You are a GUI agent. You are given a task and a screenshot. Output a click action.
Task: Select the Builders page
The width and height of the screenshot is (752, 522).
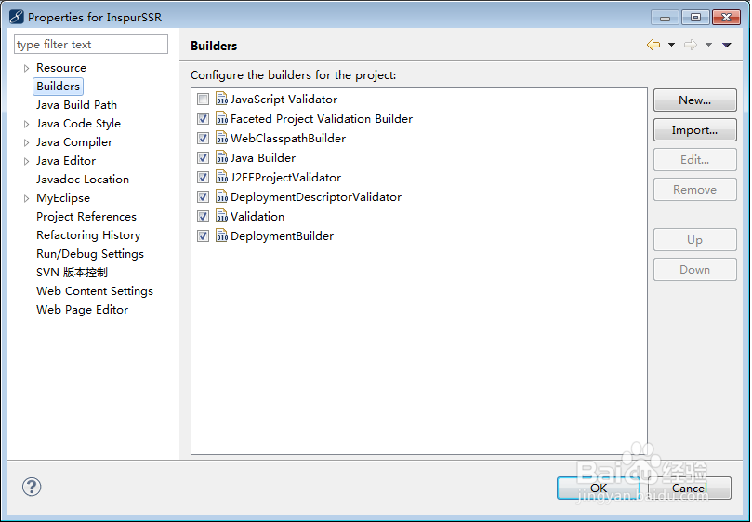click(x=58, y=87)
